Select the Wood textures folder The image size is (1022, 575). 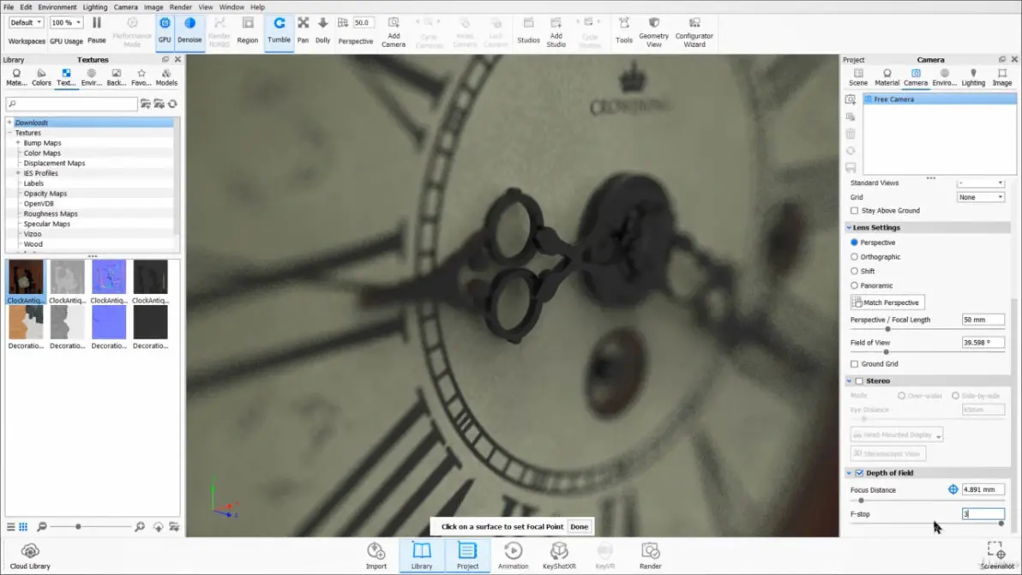click(x=33, y=244)
